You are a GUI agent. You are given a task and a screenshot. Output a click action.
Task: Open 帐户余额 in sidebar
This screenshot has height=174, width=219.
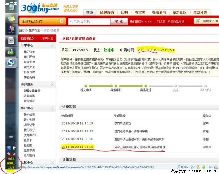29,120
